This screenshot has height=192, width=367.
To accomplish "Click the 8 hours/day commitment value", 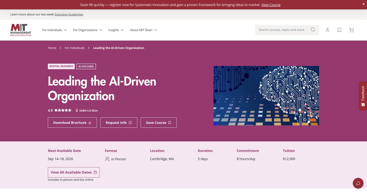I will point(246,159).
